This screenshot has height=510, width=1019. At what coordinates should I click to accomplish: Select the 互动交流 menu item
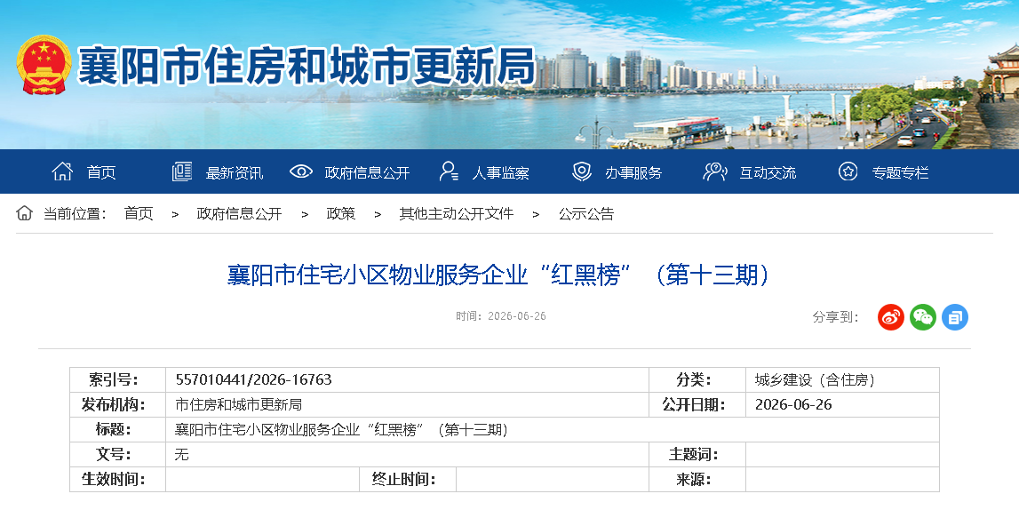point(768,173)
